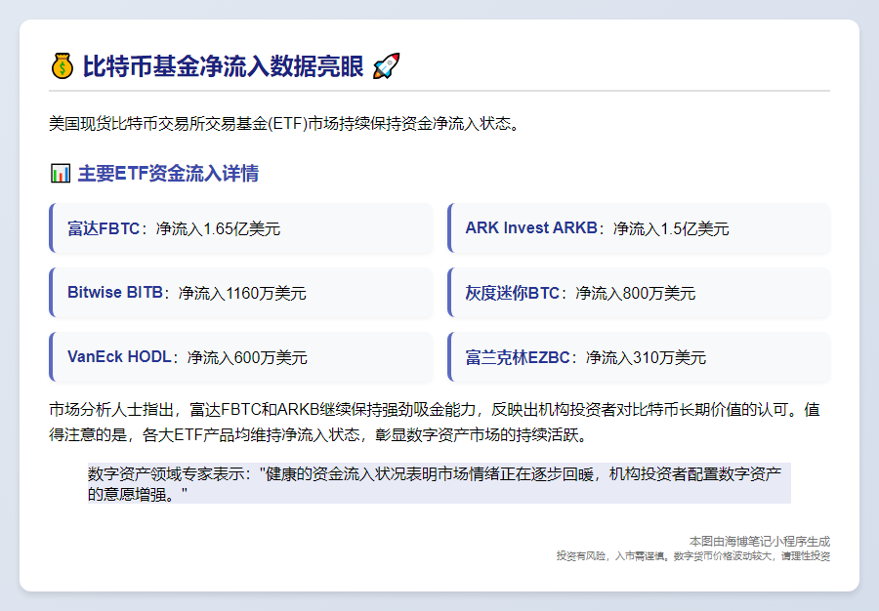Click the bar chart emoji icon
The width and height of the screenshot is (879, 611).
click(61, 173)
